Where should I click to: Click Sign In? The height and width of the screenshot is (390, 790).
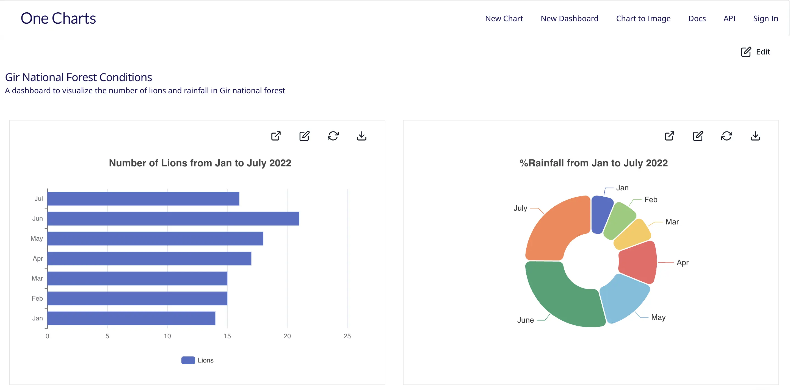765,18
